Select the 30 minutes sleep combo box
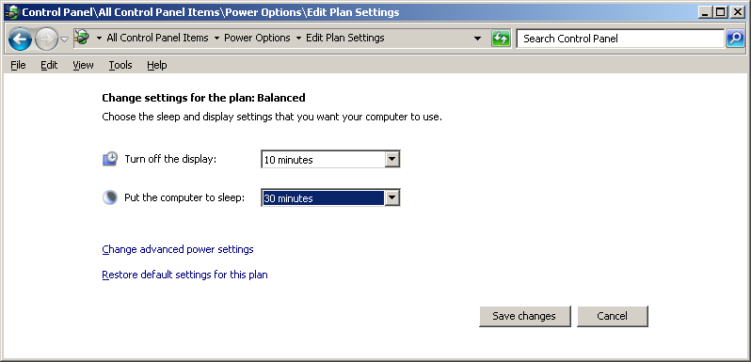The width and height of the screenshot is (751, 362). (x=330, y=197)
